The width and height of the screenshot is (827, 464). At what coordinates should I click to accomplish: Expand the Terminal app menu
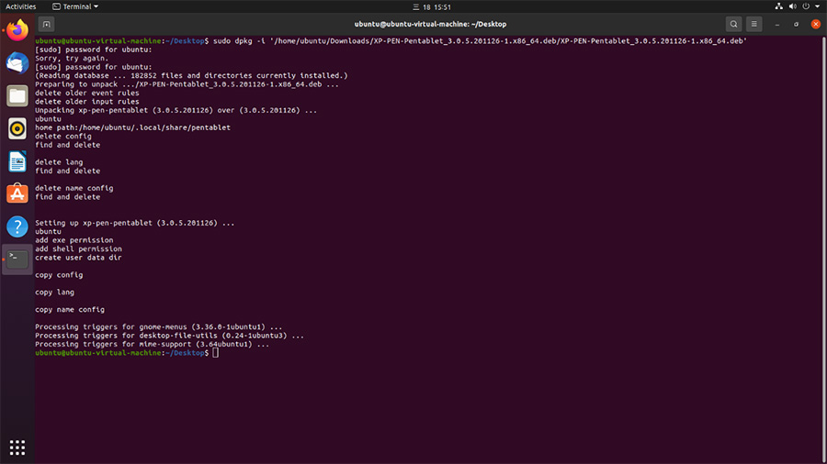point(77,6)
